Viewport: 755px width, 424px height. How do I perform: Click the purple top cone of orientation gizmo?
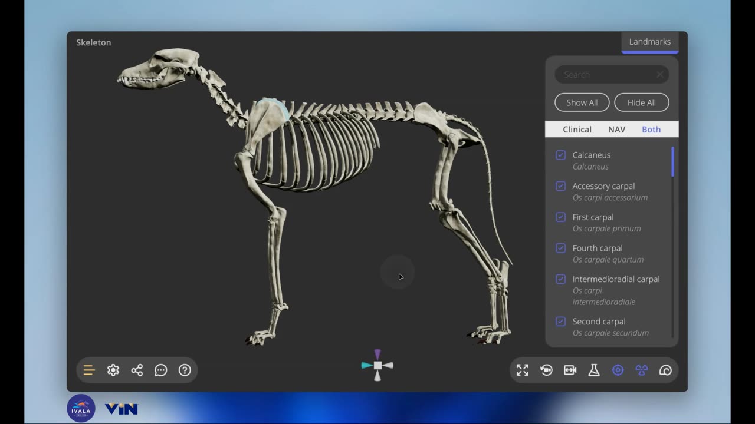point(377,354)
